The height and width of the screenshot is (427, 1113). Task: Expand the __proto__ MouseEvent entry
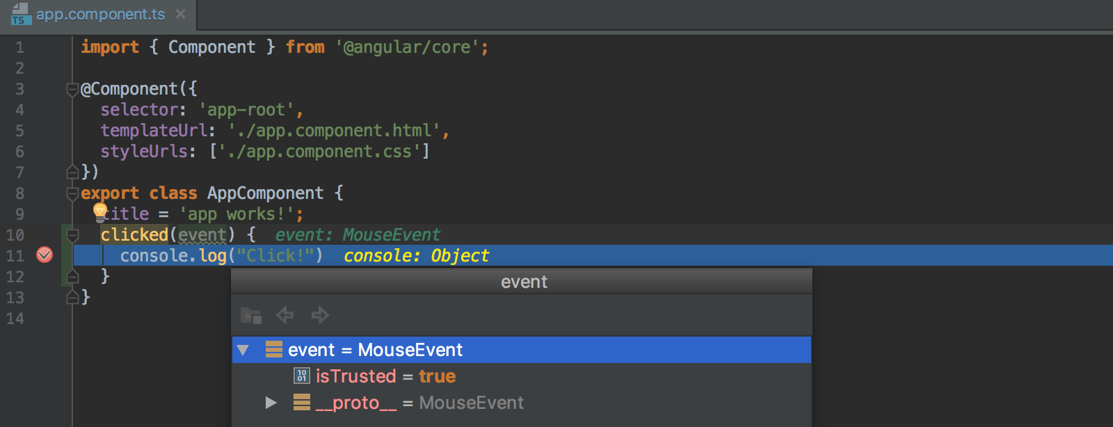tap(271, 403)
